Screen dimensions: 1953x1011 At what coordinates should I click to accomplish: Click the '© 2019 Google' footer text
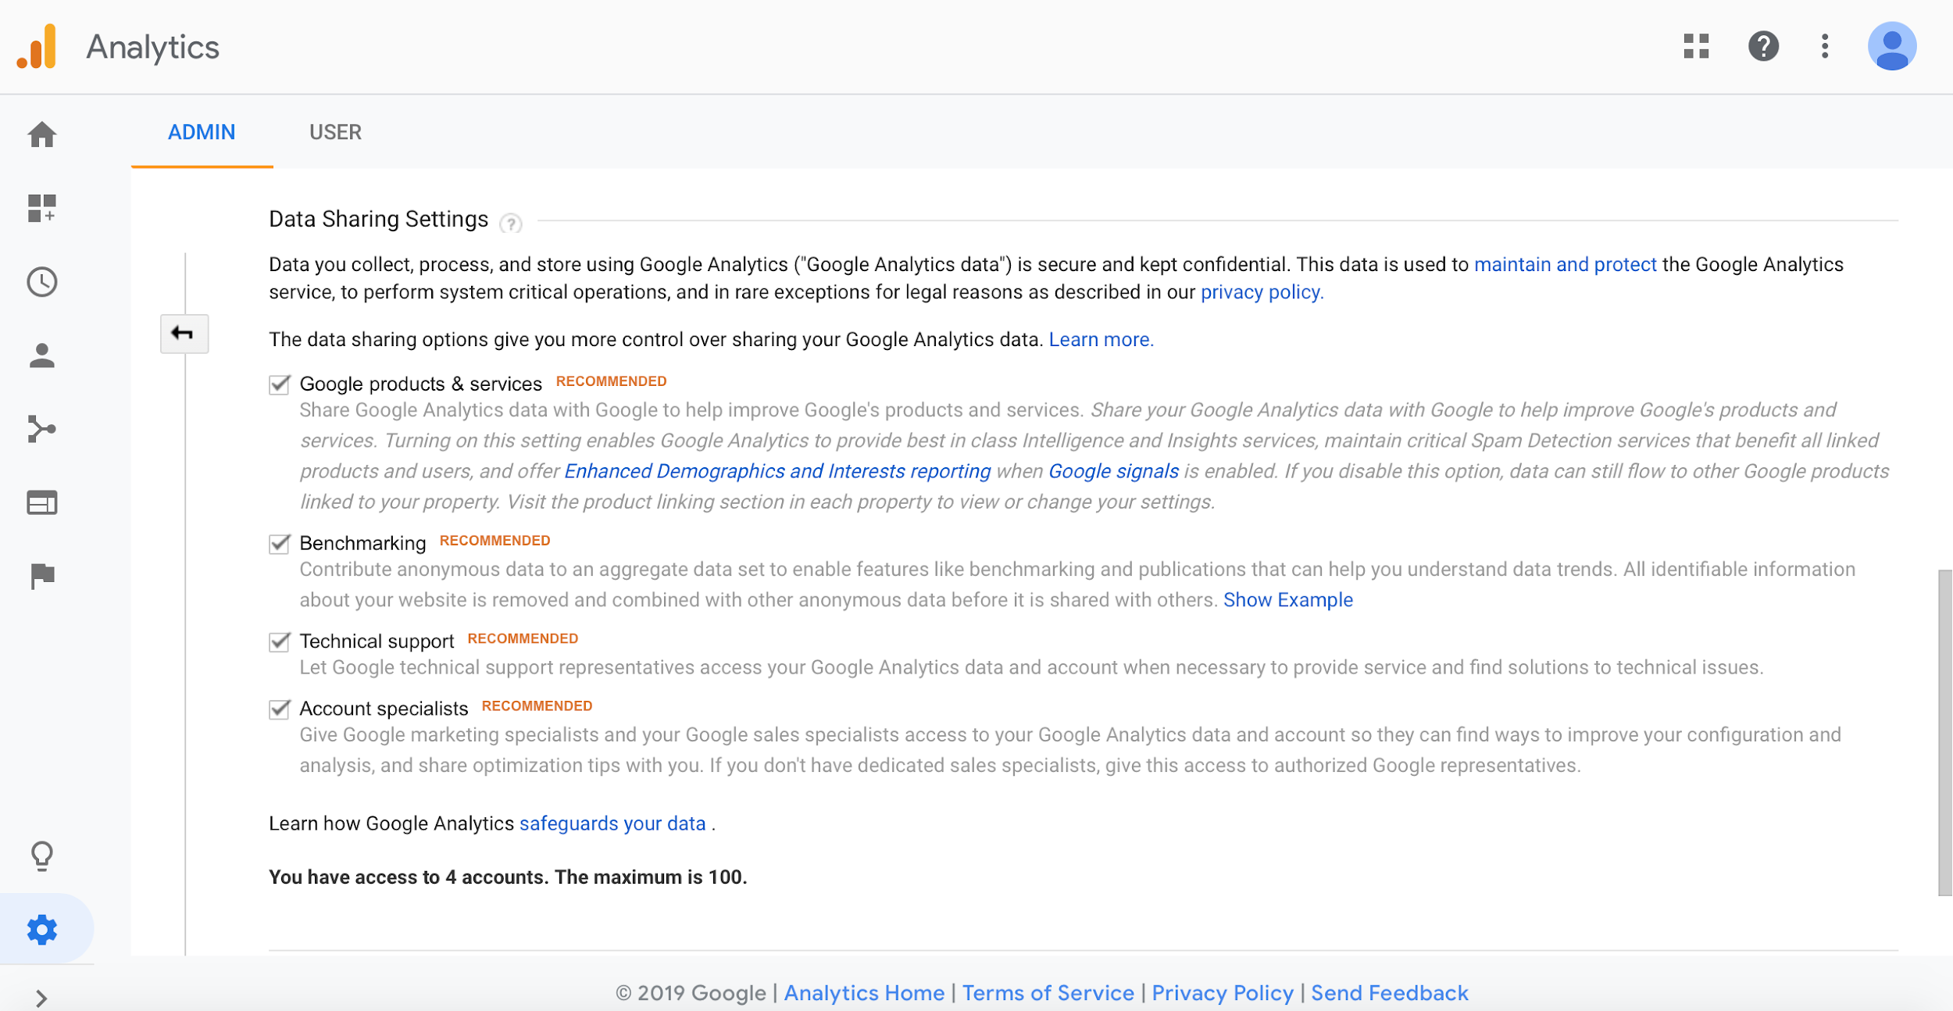pyautogui.click(x=691, y=993)
